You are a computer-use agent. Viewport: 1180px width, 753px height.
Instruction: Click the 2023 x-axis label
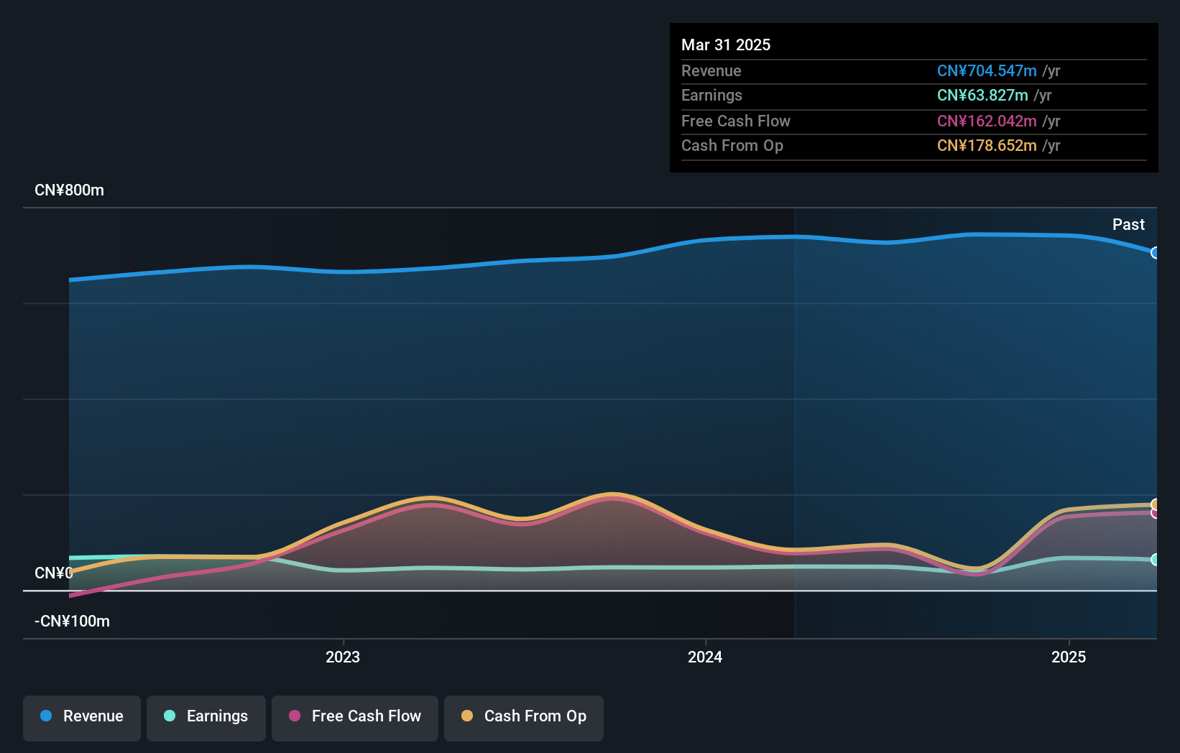click(343, 657)
